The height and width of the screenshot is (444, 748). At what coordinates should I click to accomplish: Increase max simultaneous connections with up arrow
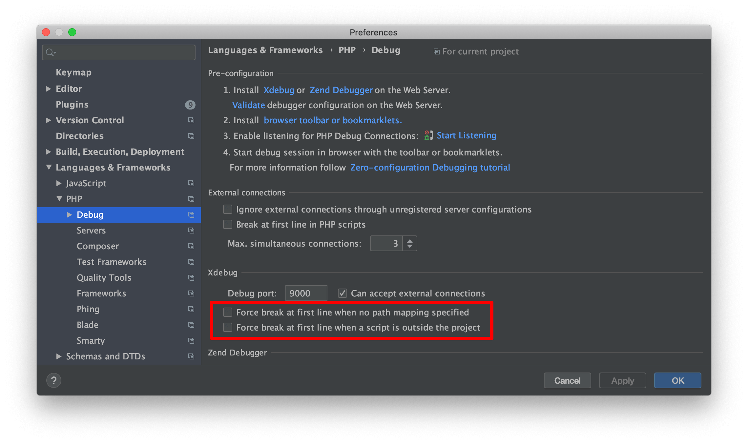410,240
